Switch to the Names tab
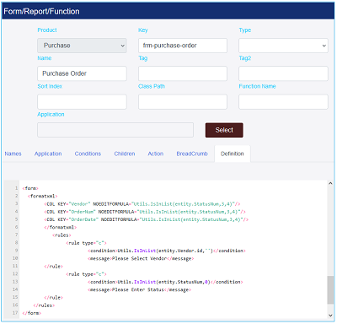Screen dimensions: 337x324 click(13, 154)
